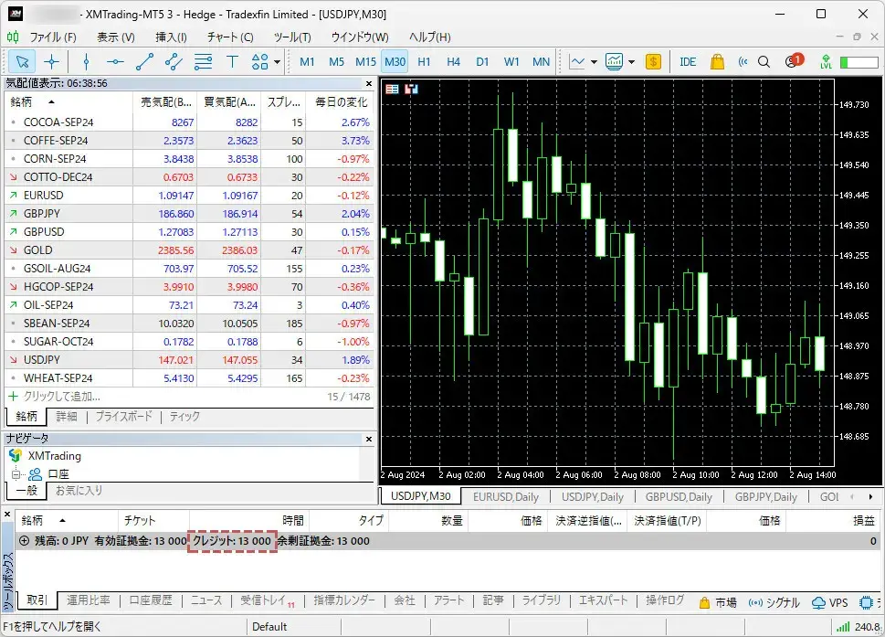Expand the balance row plus icon
885x637 pixels.
[25, 540]
